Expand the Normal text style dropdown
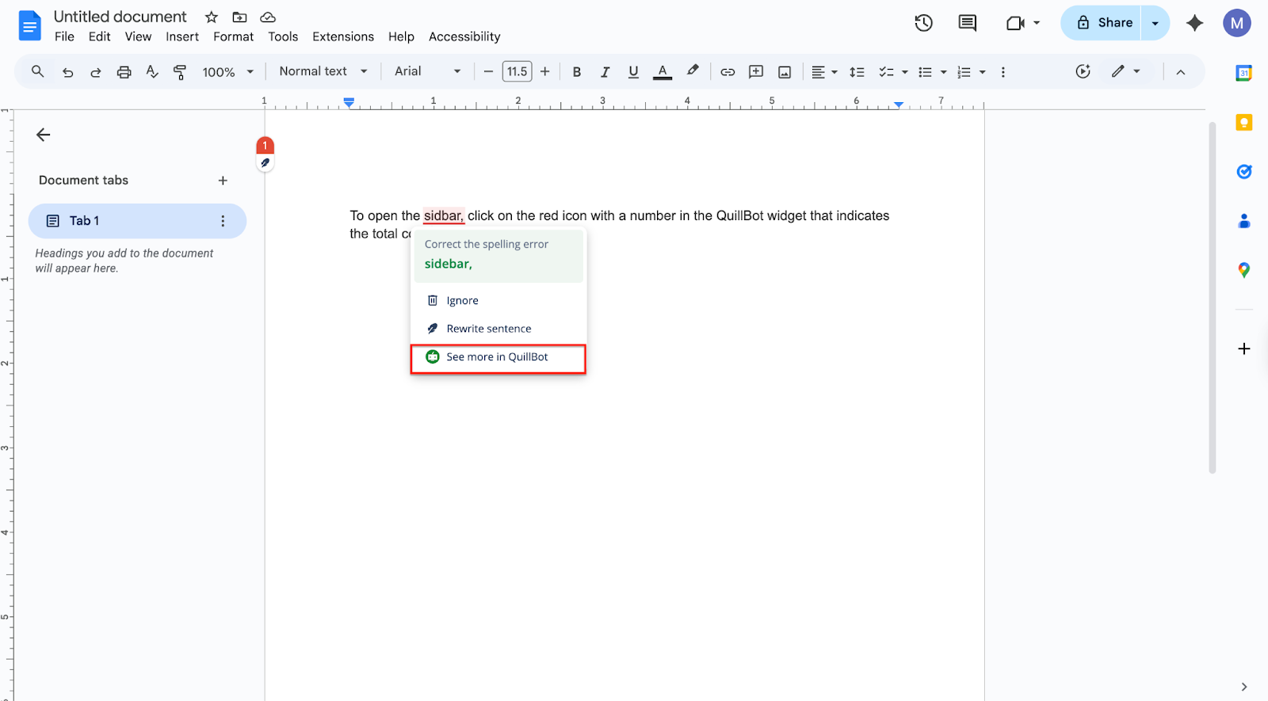This screenshot has height=701, width=1268. (x=323, y=71)
